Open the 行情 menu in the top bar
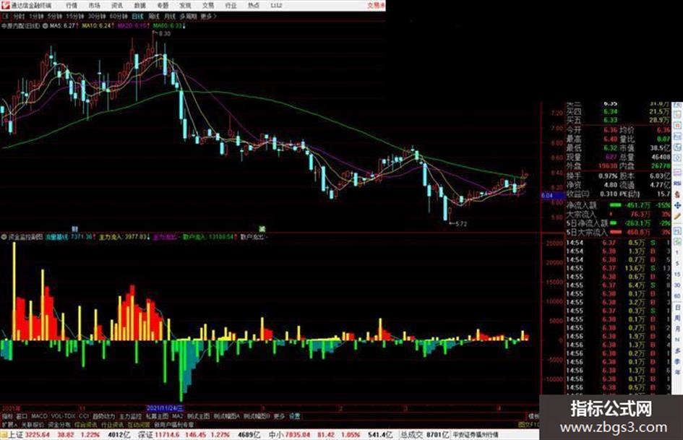Image resolution: width=683 pixels, height=440 pixels. coord(72,5)
